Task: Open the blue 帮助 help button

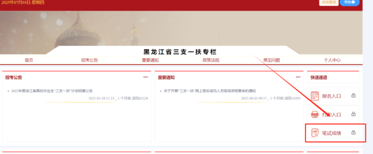Action: (349, 2)
